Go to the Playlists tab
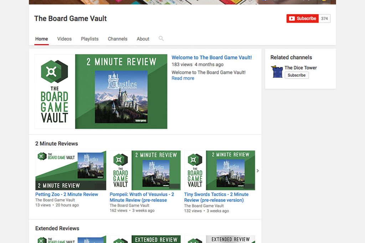The image size is (365, 243). click(x=89, y=39)
